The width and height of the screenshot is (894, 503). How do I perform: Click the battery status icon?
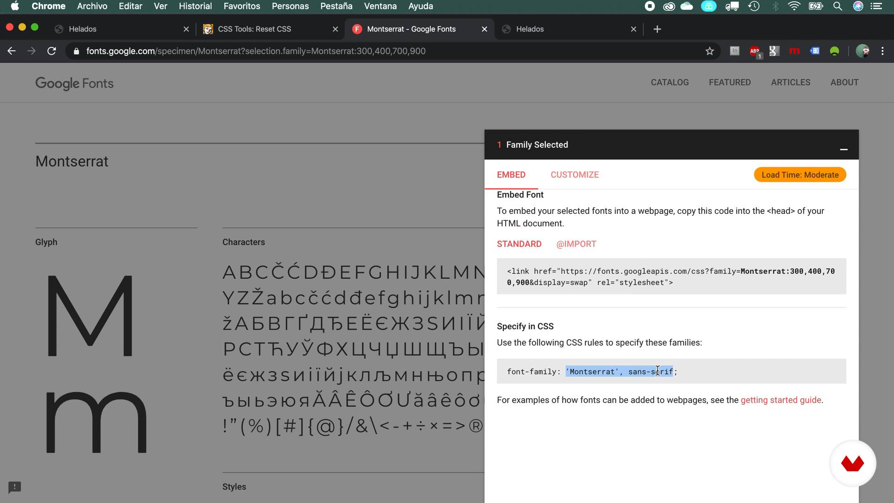816,6
